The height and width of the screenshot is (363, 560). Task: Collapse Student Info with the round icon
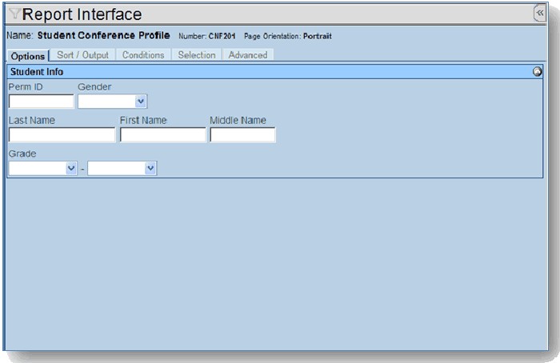click(x=537, y=72)
